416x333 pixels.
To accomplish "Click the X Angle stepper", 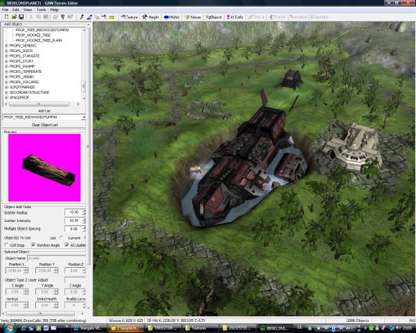I will point(26,292).
